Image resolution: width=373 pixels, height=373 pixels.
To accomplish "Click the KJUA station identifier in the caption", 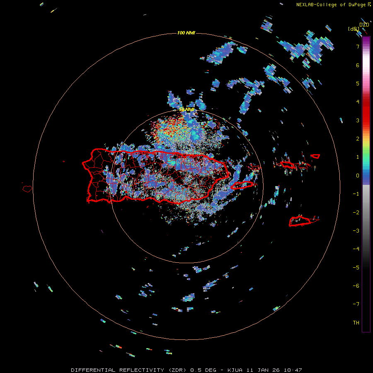I will pyautogui.click(x=235, y=370).
